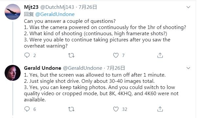197x118 pixels.
Task: Click Mjt23's jet avatar picture
Action: (x=12, y=12)
